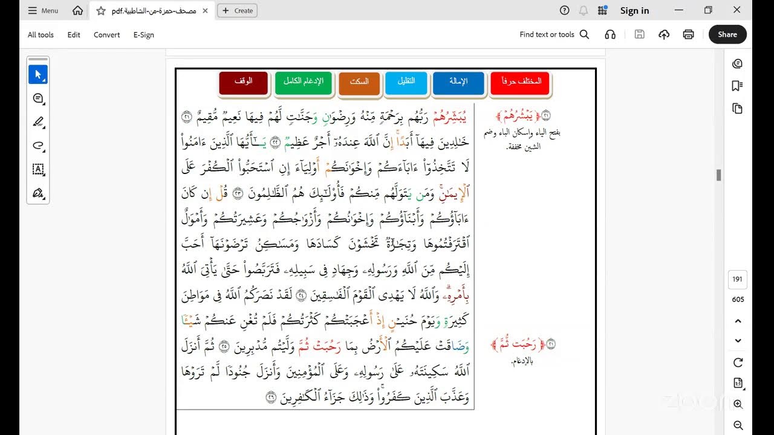Viewport: 774px width, 435px height.
Task: Open the Help question mark icon
Action: point(565,10)
